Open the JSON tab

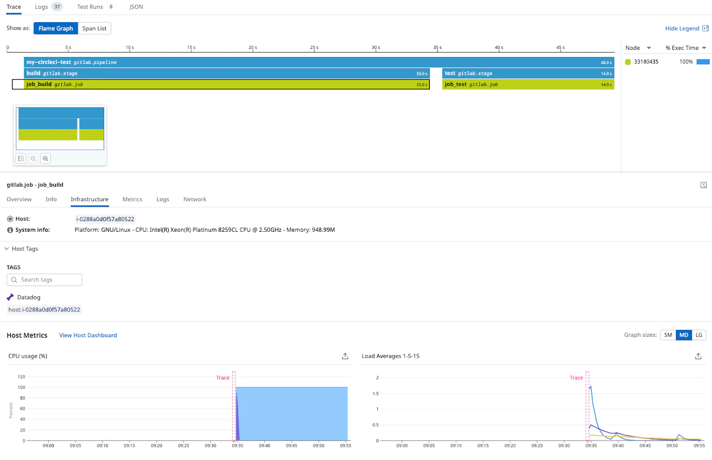(x=136, y=7)
